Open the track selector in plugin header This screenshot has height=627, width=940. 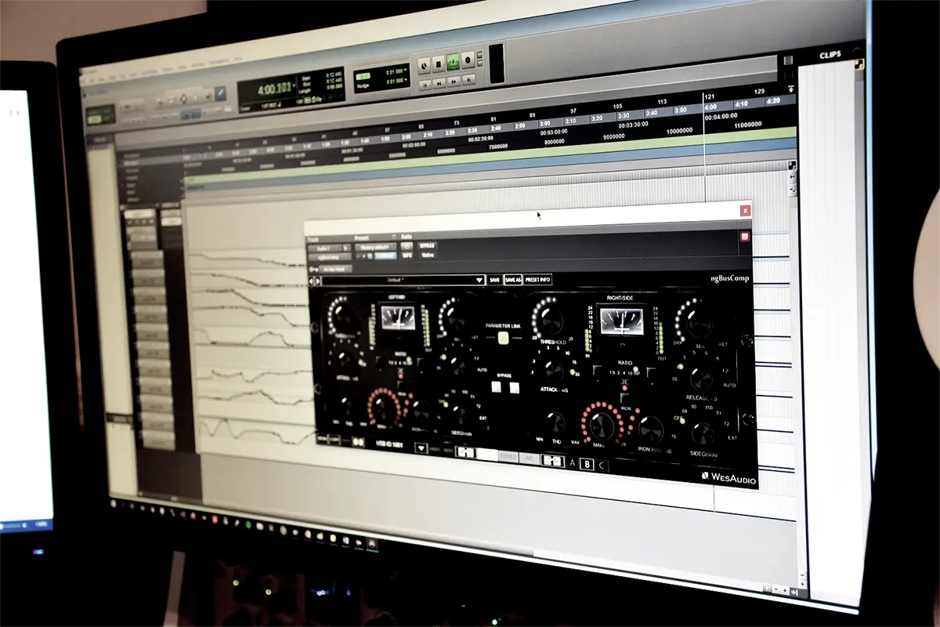[x=325, y=248]
